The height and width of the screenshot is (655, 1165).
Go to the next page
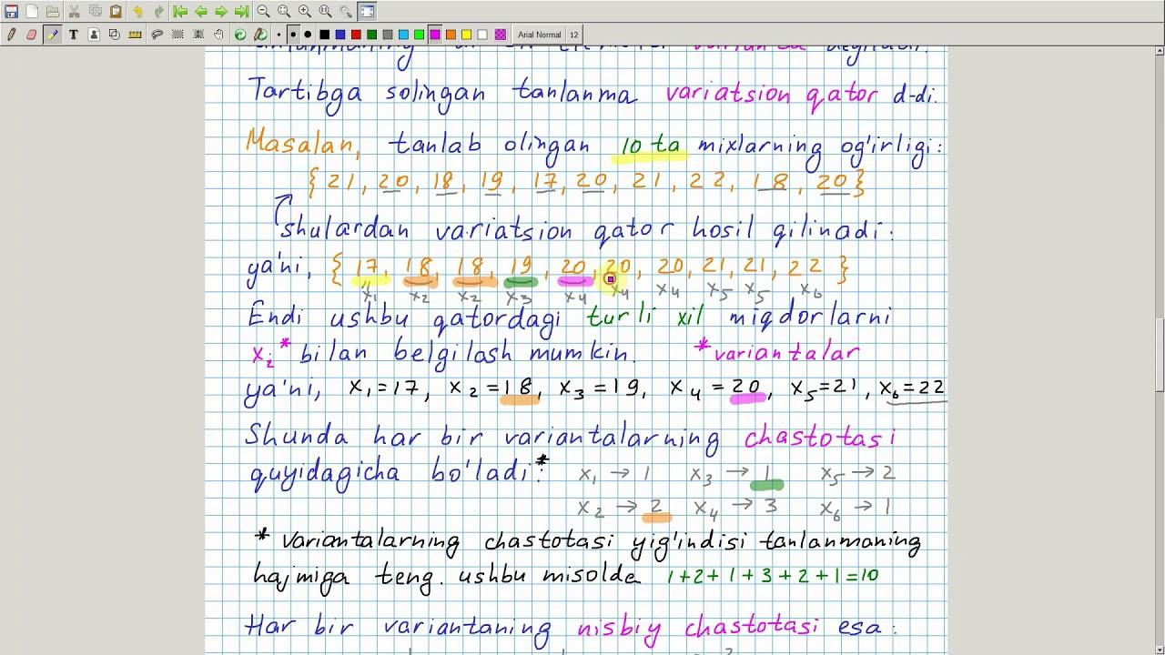click(x=221, y=12)
